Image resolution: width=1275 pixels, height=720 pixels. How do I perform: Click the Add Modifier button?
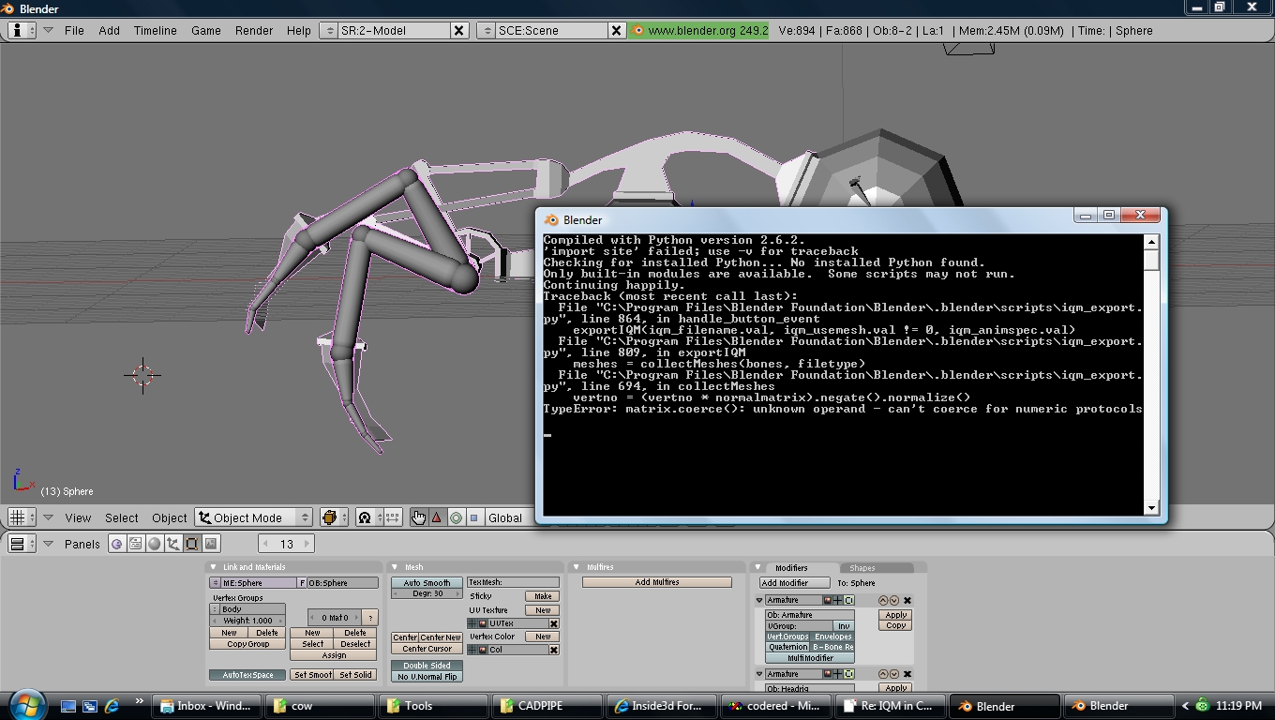[794, 582]
